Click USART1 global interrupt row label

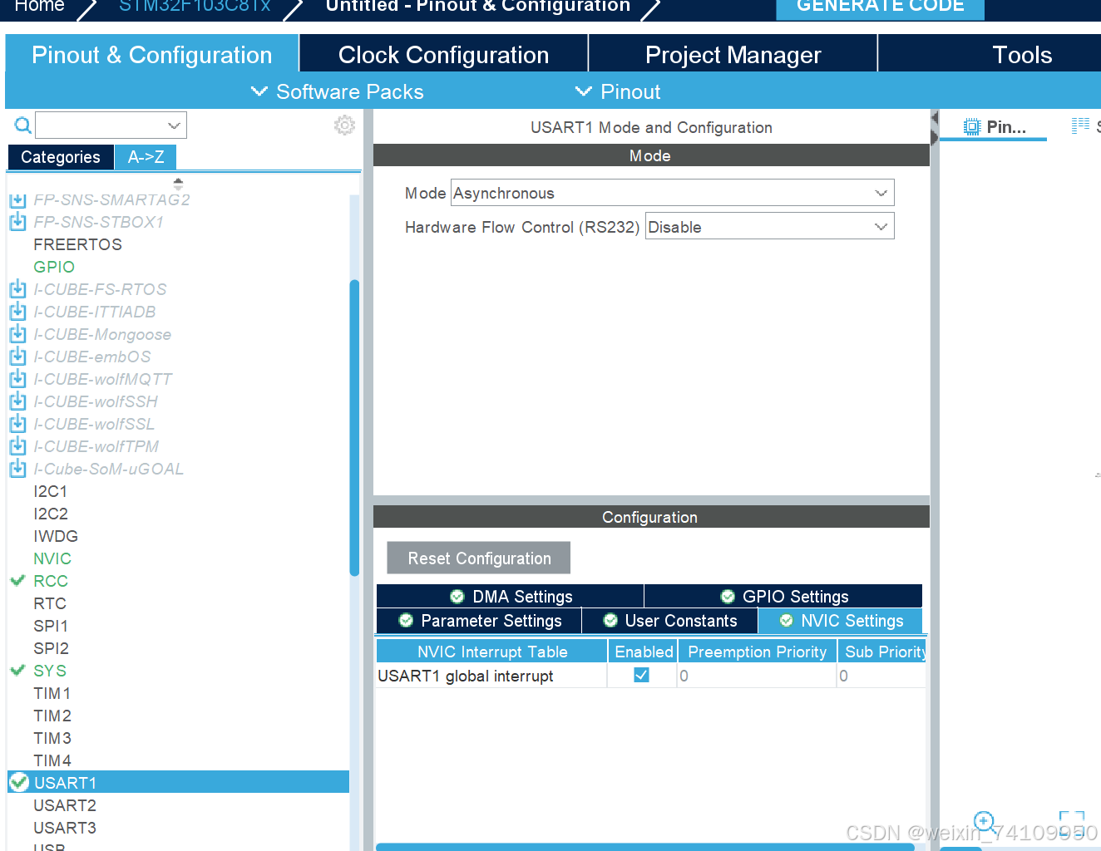click(466, 676)
